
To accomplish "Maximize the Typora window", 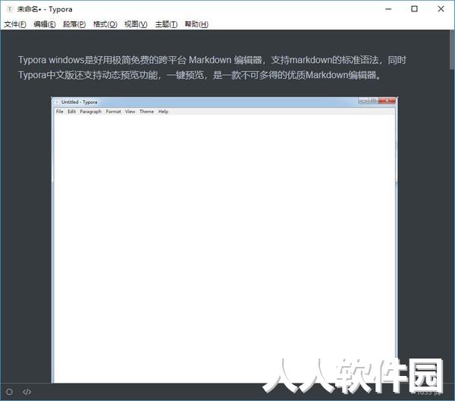I will pyautogui.click(x=414, y=9).
